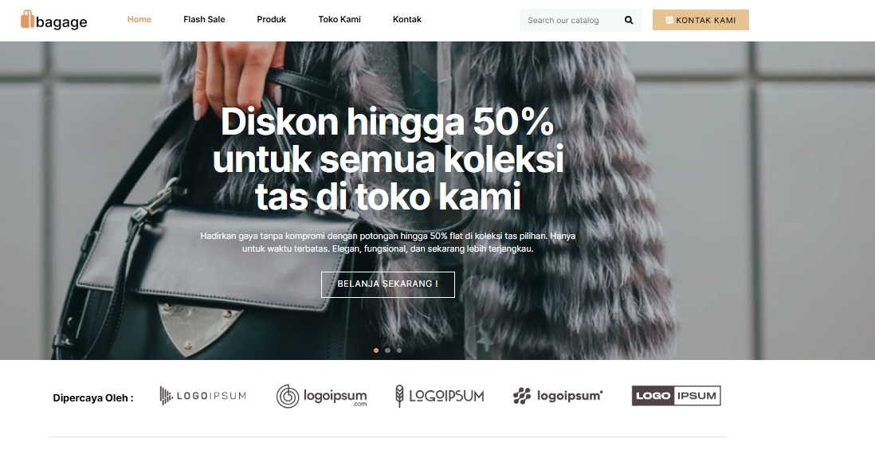Switch to the second carousel slide dot

tap(388, 350)
